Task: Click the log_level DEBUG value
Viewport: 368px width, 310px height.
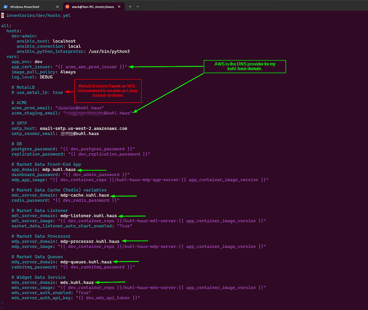Action: pyautogui.click(x=46, y=77)
